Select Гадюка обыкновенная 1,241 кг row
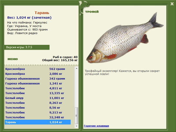The image size is (176, 132). tap(38, 83)
